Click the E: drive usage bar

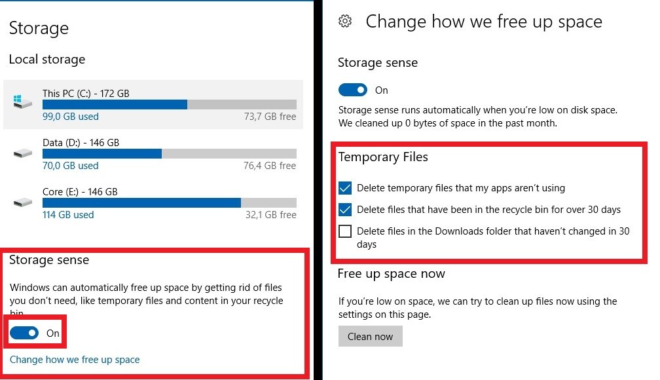(170, 203)
